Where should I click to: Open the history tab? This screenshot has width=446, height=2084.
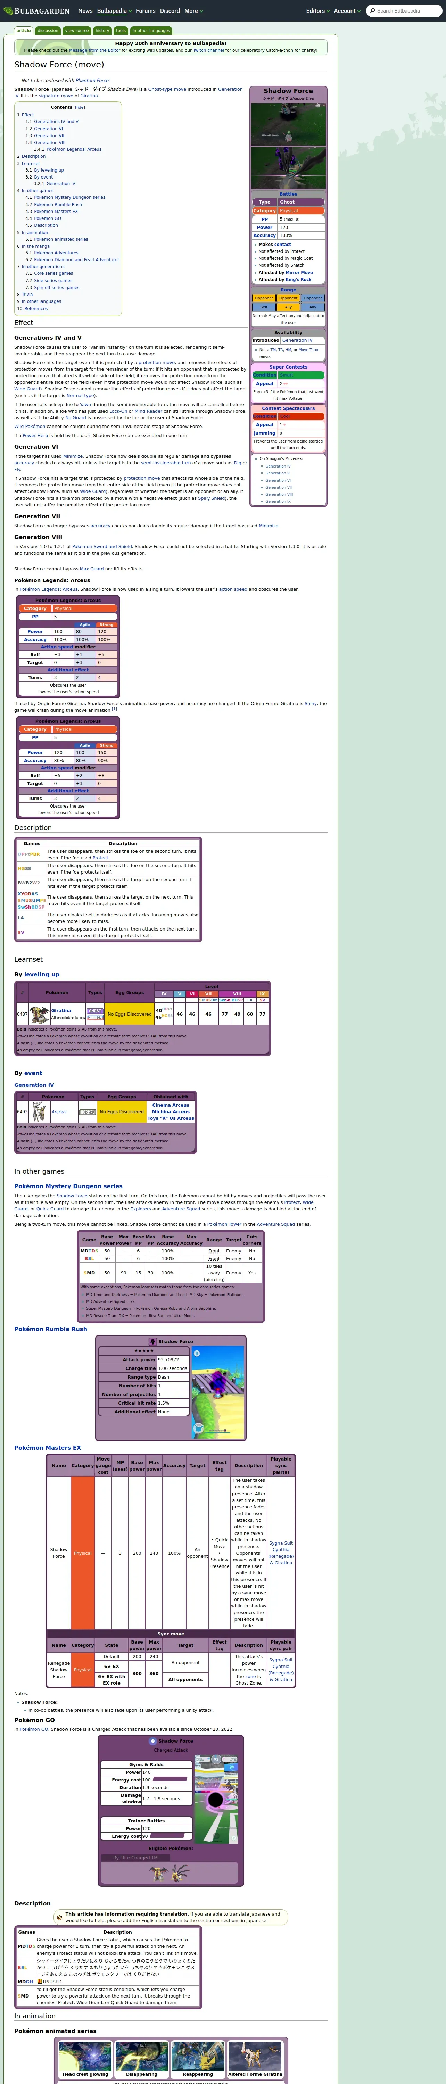102,31
